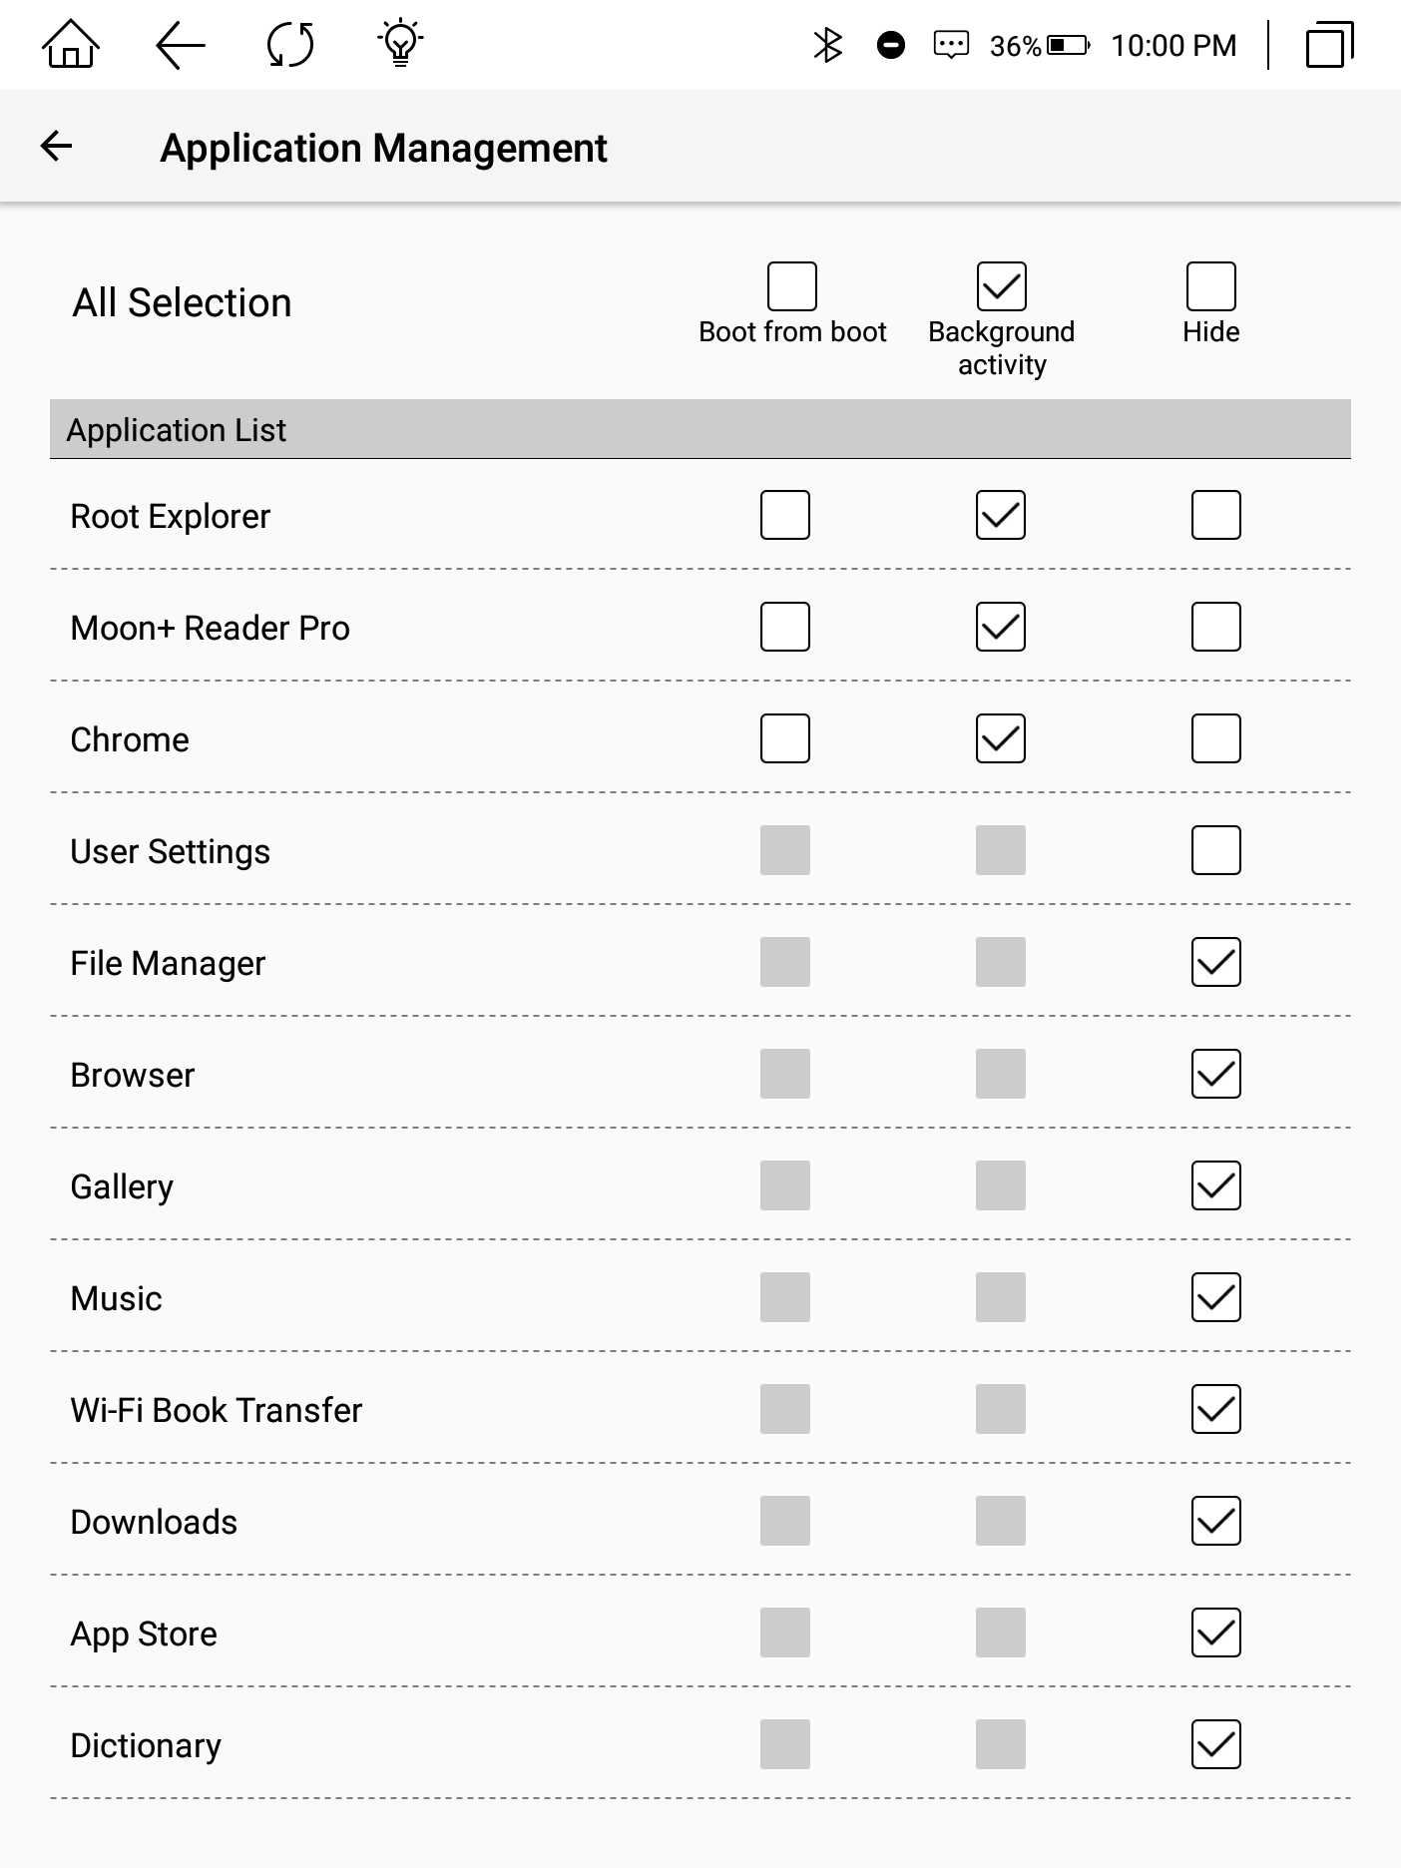Tap the battery indicator icon
1401x1868 pixels.
[x=1068, y=45]
